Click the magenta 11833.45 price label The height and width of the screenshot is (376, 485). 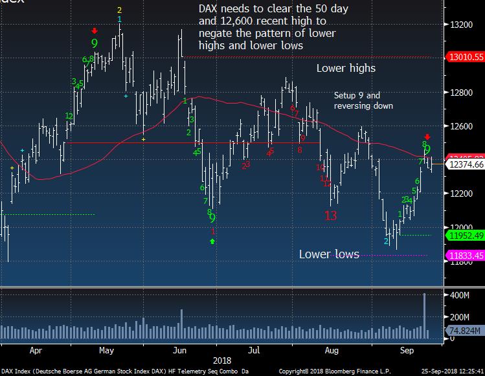[x=466, y=256]
